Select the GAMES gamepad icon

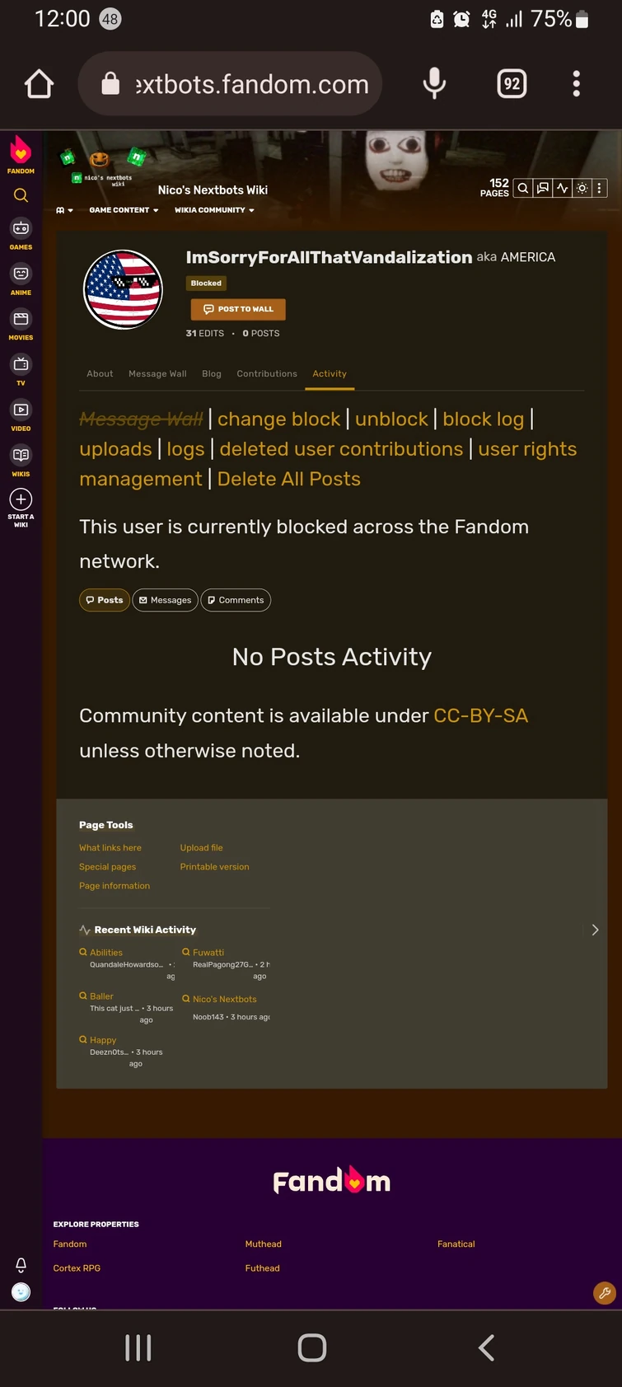[20, 229]
